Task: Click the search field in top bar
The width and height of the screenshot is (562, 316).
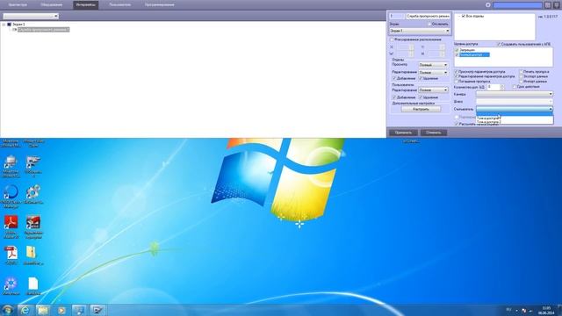Action: [517, 5]
